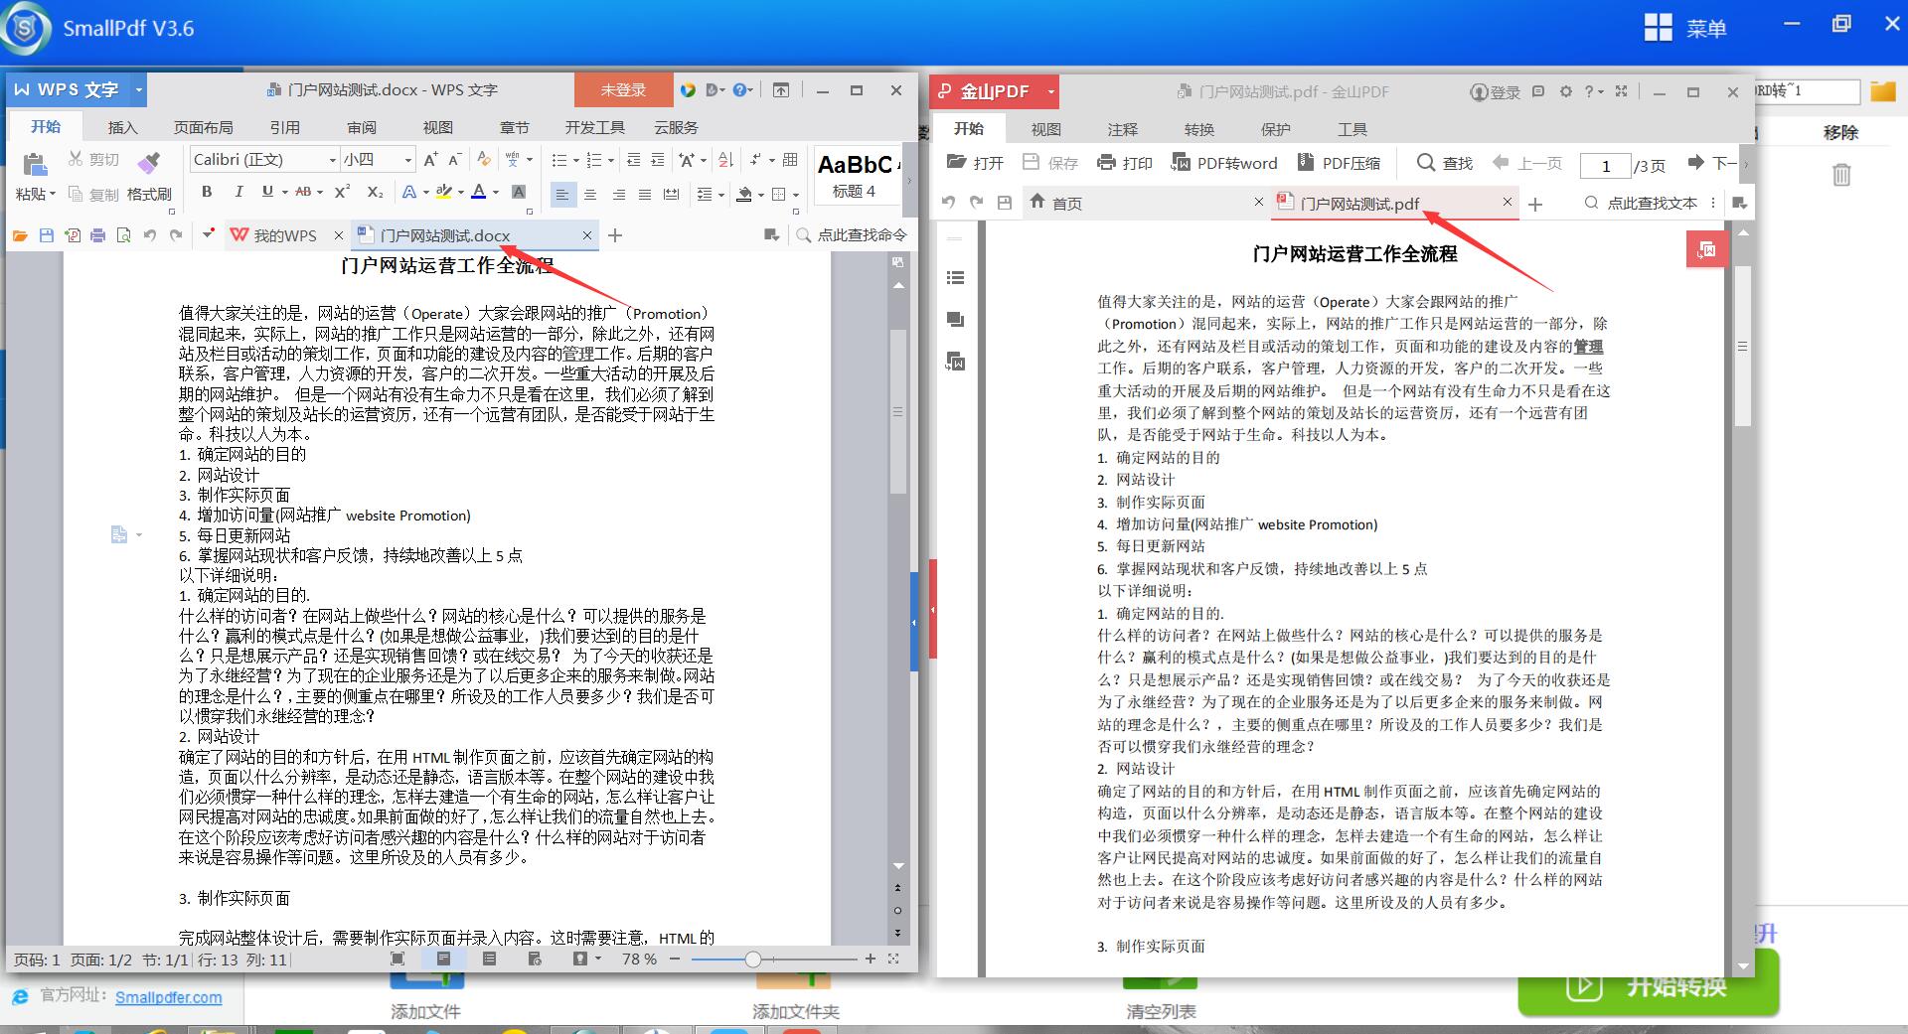Click the decrease indent icon

tap(633, 160)
